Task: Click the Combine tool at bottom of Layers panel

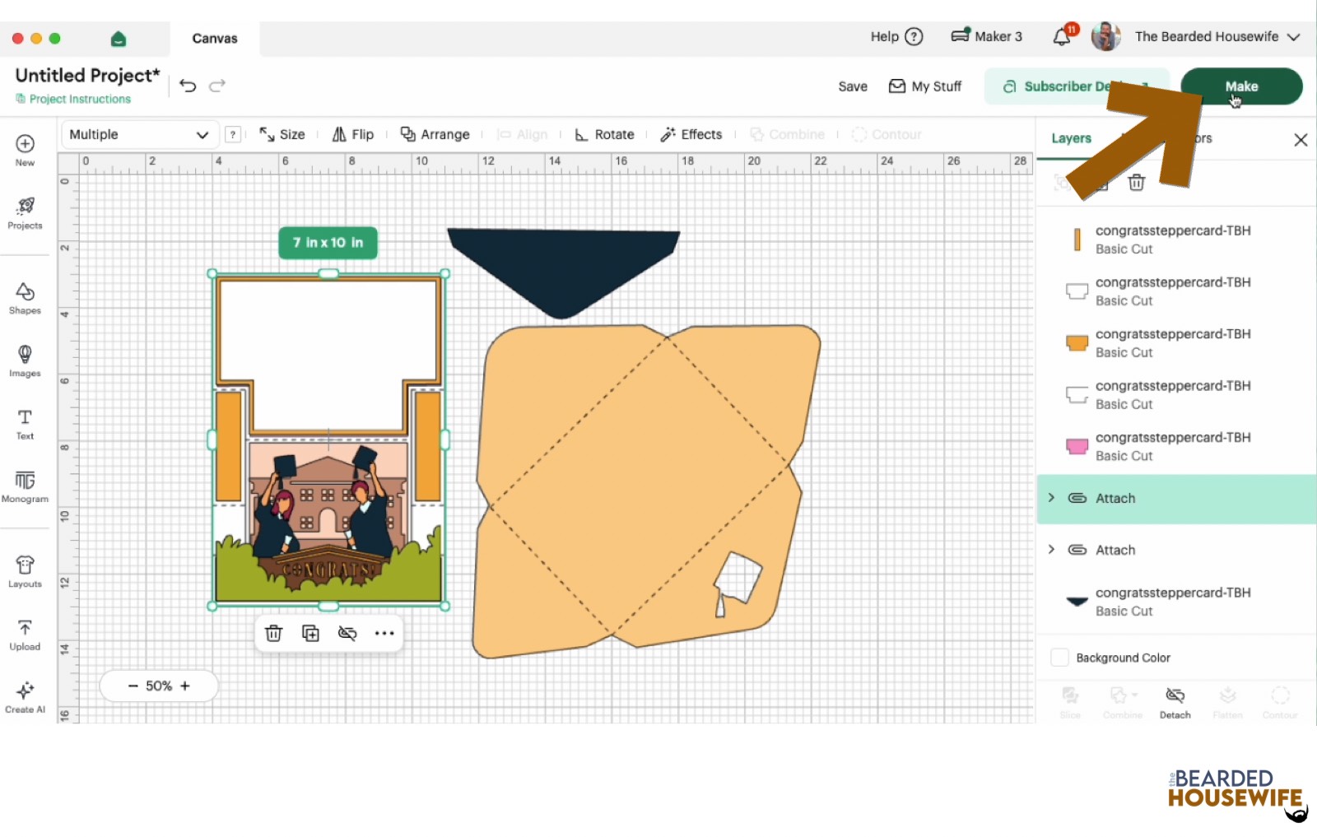Action: [x=1123, y=703]
